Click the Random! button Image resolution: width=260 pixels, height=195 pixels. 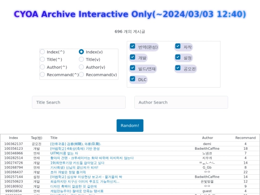pyautogui.click(x=130, y=126)
